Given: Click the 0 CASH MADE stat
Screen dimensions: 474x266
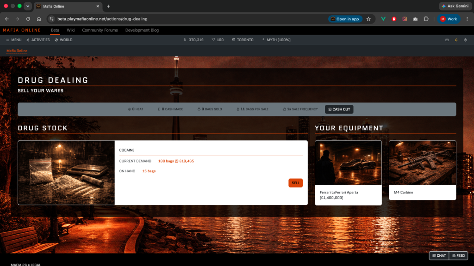Looking at the screenshot, I should pos(170,109).
